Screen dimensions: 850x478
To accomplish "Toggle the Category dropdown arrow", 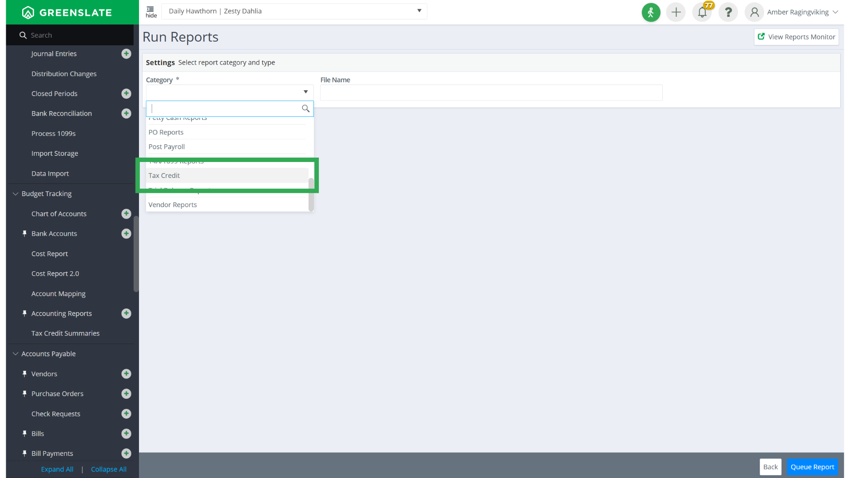I will coord(305,92).
